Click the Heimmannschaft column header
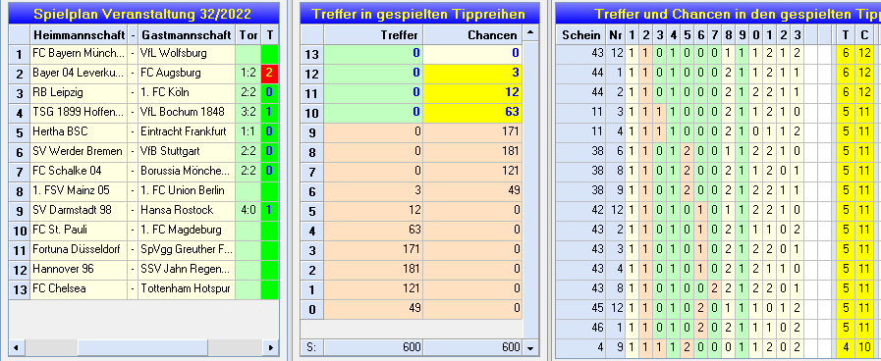 [x=79, y=35]
